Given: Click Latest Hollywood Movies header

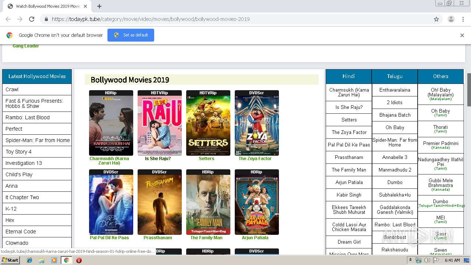Looking at the screenshot, I should (37, 76).
